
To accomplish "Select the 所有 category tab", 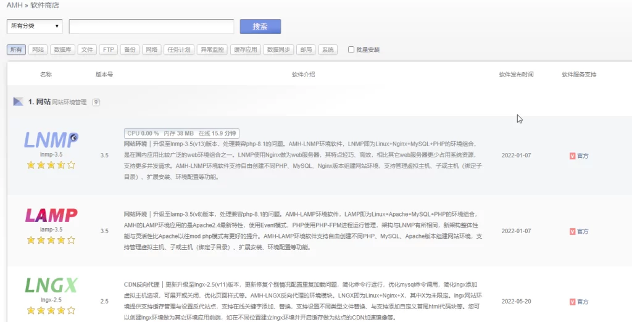I will 16,49.
